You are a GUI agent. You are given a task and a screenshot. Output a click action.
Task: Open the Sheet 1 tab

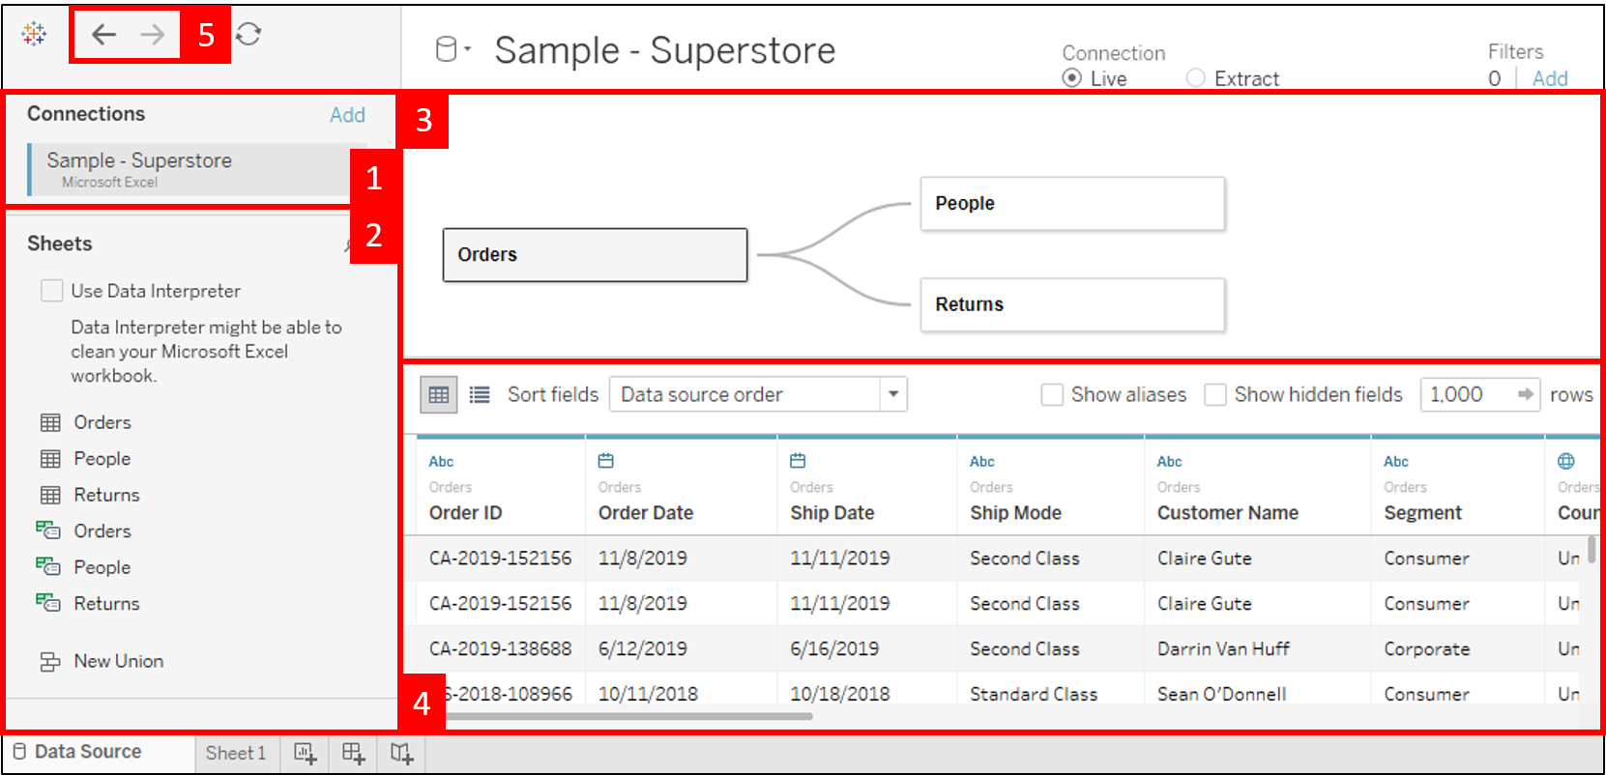click(x=235, y=753)
